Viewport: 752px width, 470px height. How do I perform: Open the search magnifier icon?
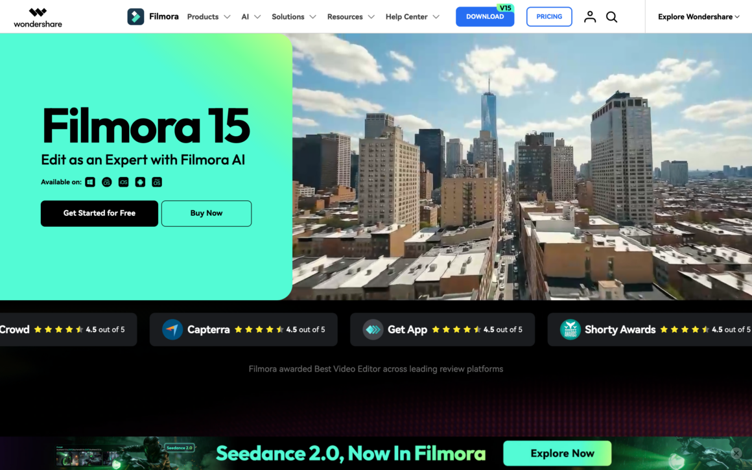[x=611, y=17]
